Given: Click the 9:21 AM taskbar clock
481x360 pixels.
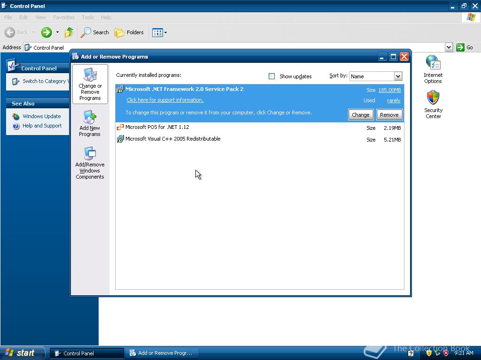Looking at the screenshot, I should coord(464,353).
